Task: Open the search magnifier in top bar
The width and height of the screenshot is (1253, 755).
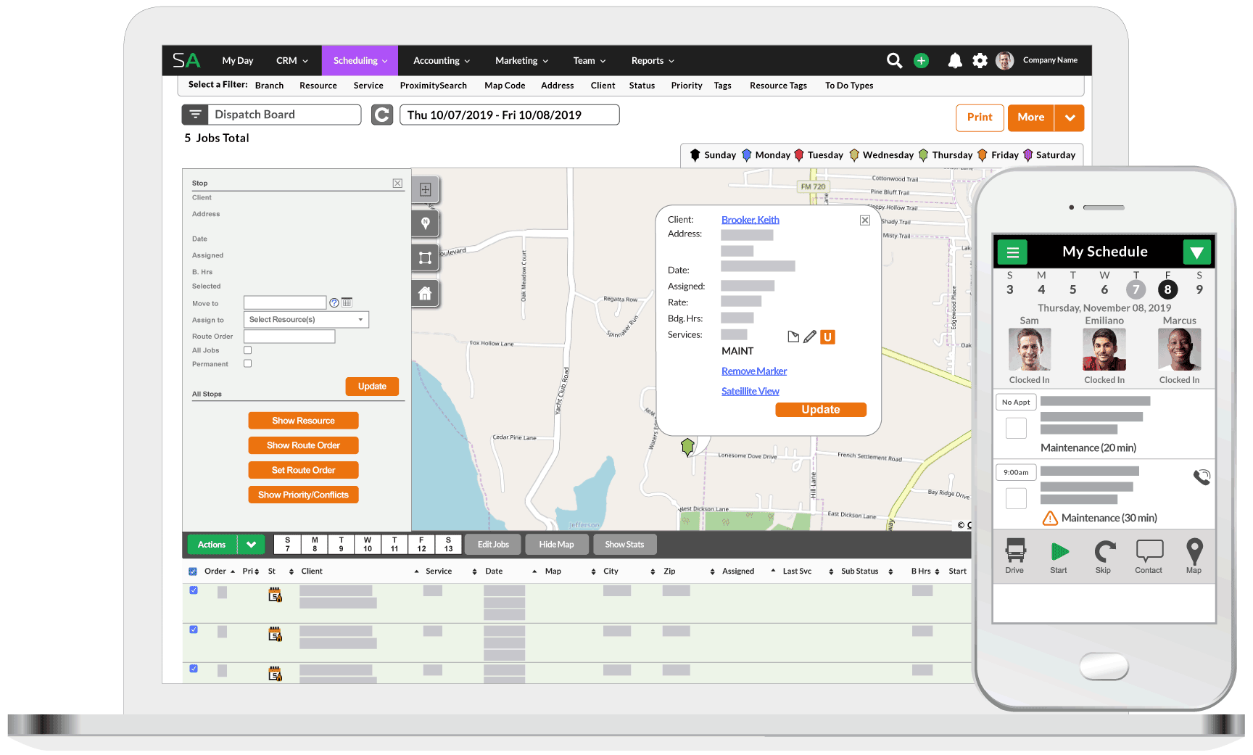Action: 894,61
